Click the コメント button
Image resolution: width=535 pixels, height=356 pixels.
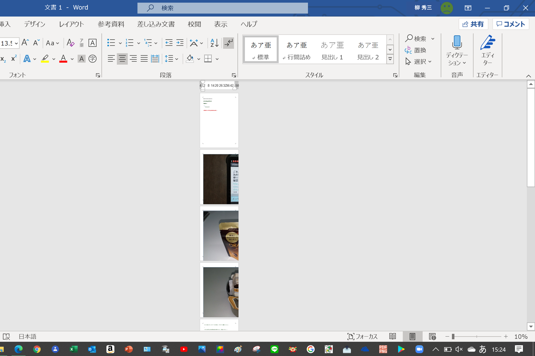point(511,24)
